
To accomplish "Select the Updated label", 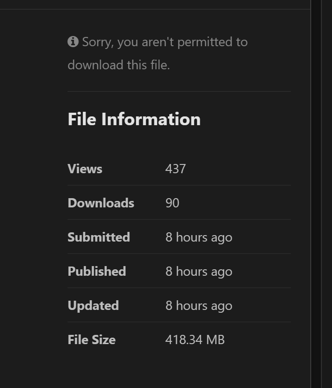I will coord(93,306).
